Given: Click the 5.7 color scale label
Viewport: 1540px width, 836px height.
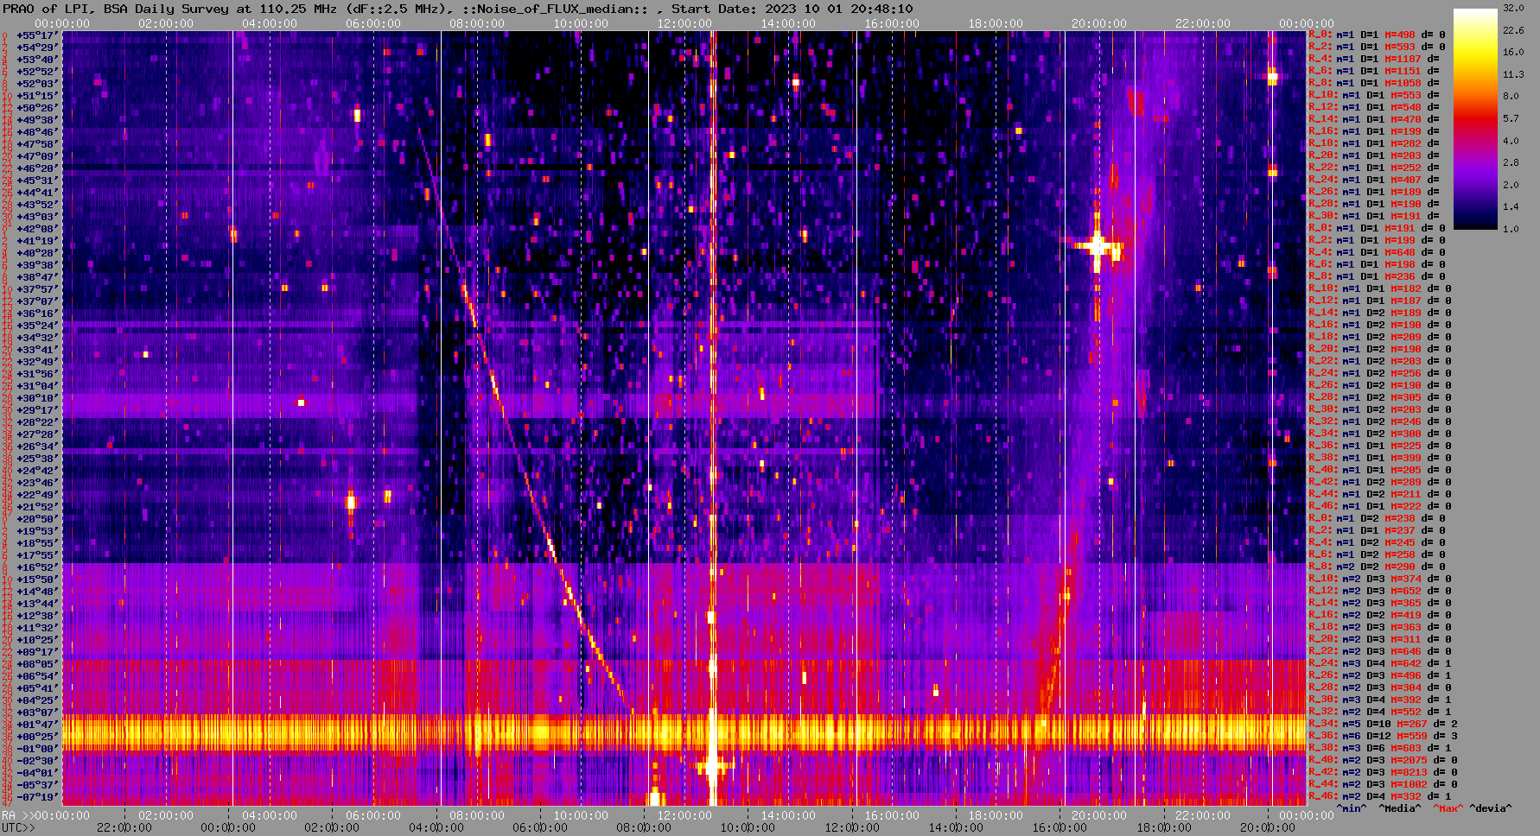Looking at the screenshot, I should 1511,118.
